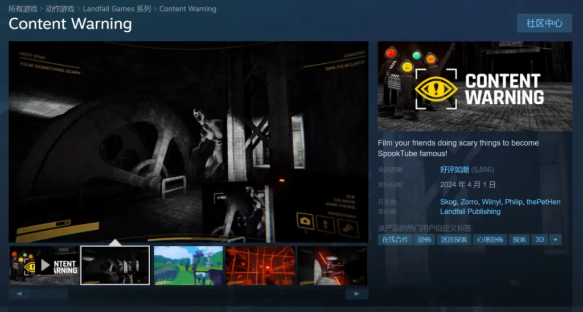Play the Content Warning trailer thumbnail

(44, 265)
